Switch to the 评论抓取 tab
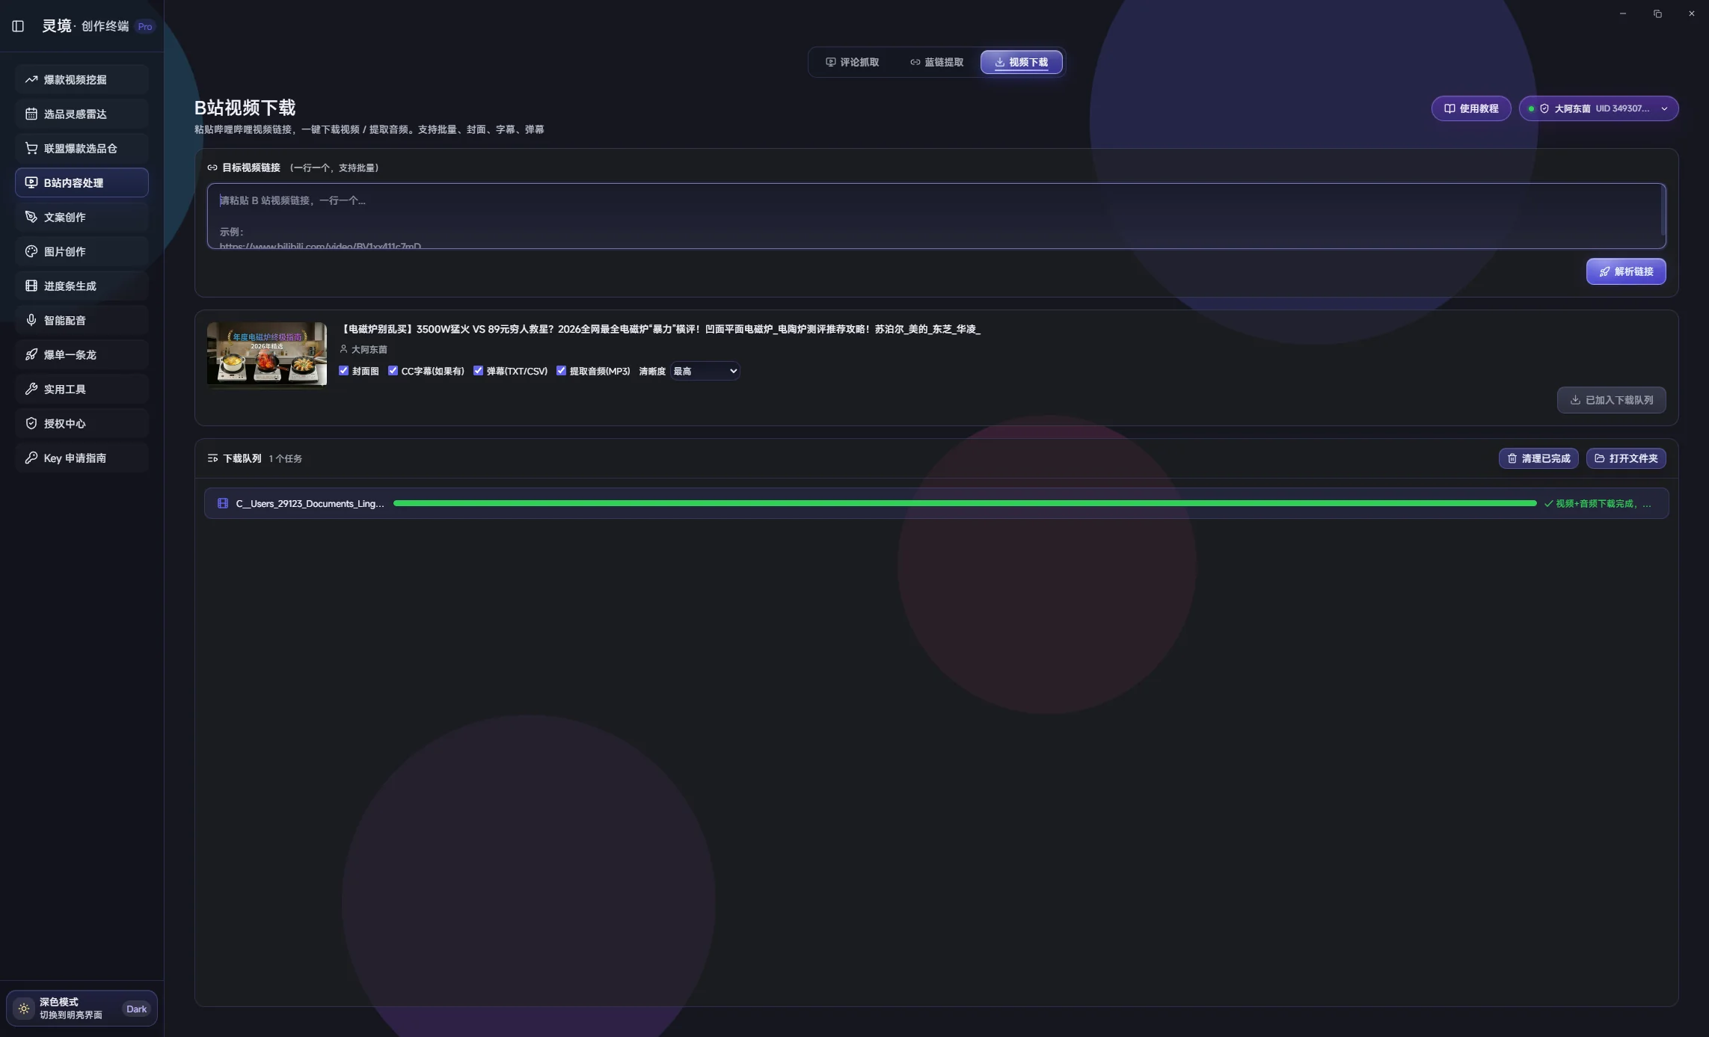The width and height of the screenshot is (1709, 1037). coord(852,62)
